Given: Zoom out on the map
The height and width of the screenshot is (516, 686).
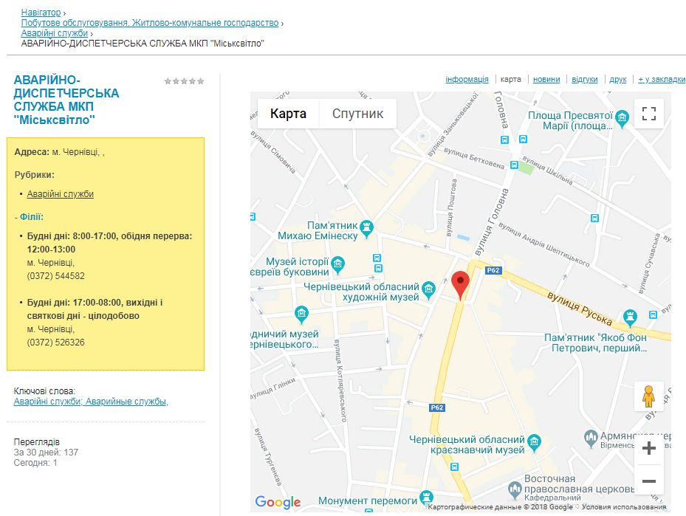Looking at the screenshot, I should [x=648, y=481].
